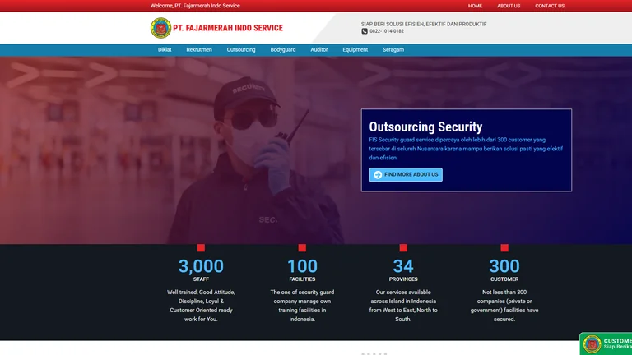Click the 300 customer figure
Viewport: 632px width, 355px height.
504,266
